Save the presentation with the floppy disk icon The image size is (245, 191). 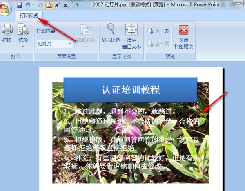(x=19, y=5)
